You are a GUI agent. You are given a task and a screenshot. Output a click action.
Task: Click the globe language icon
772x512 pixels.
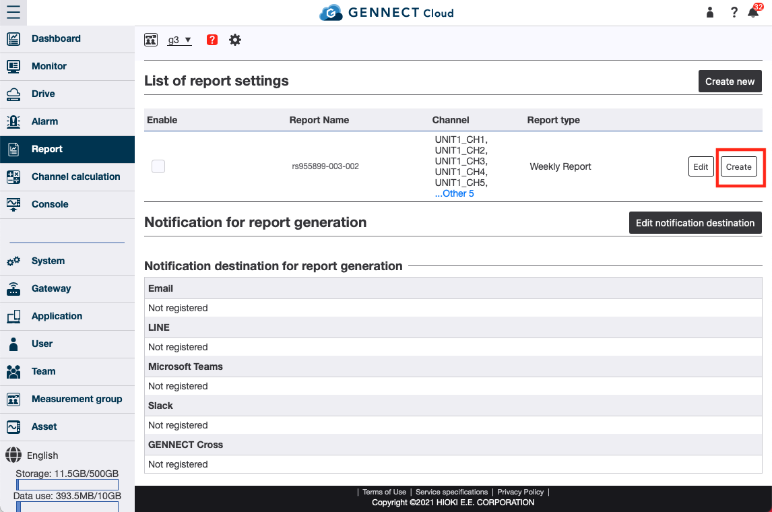tap(13, 455)
